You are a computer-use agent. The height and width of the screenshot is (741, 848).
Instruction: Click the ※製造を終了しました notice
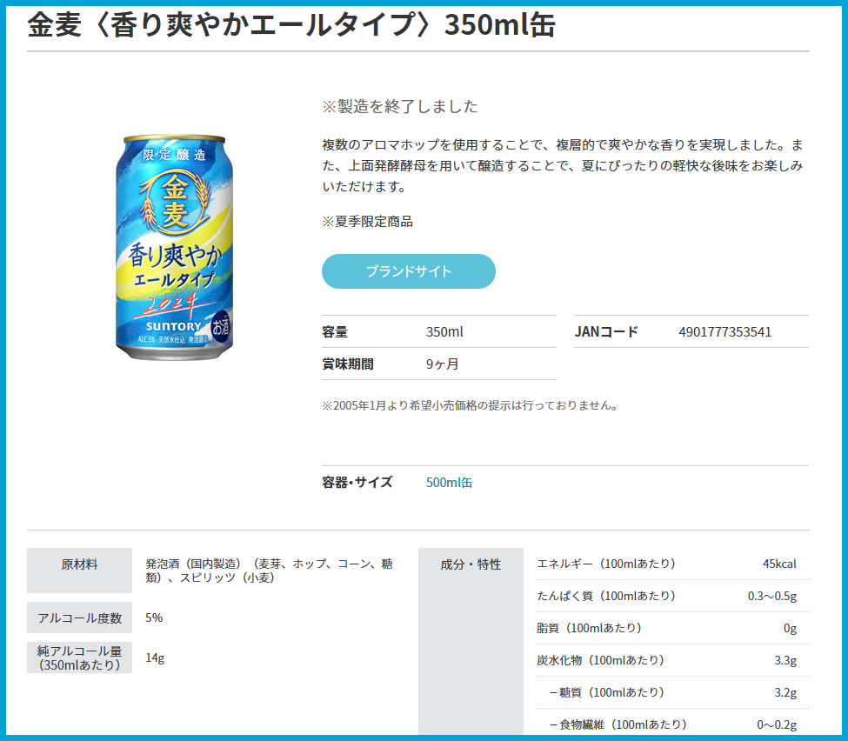pos(400,106)
